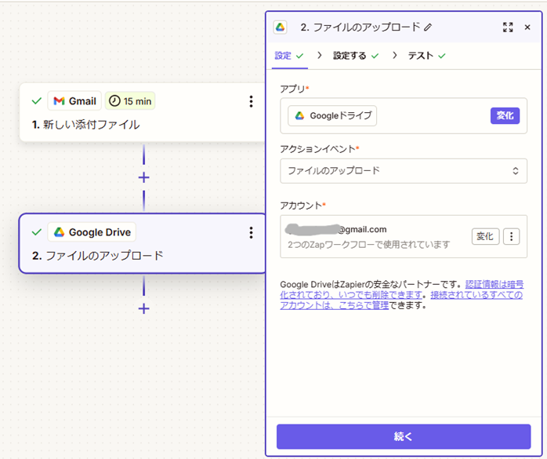Image resolution: width=547 pixels, height=459 pixels.
Task: Open the Gmail step's three-dot menu
Action: click(x=251, y=101)
